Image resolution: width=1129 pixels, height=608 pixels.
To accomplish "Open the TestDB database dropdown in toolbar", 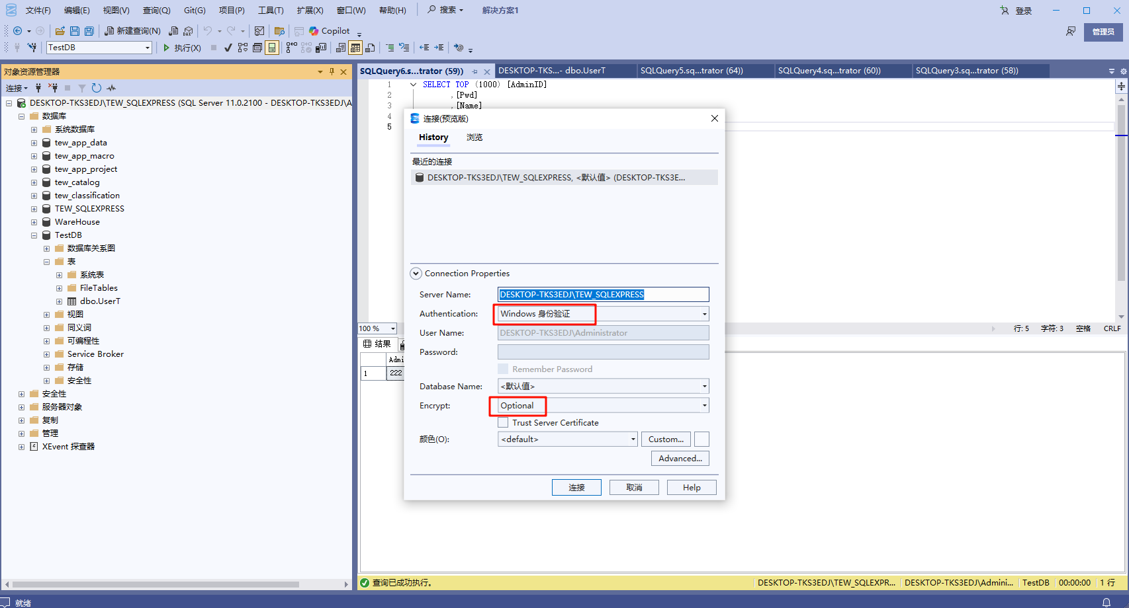I will pyautogui.click(x=148, y=48).
